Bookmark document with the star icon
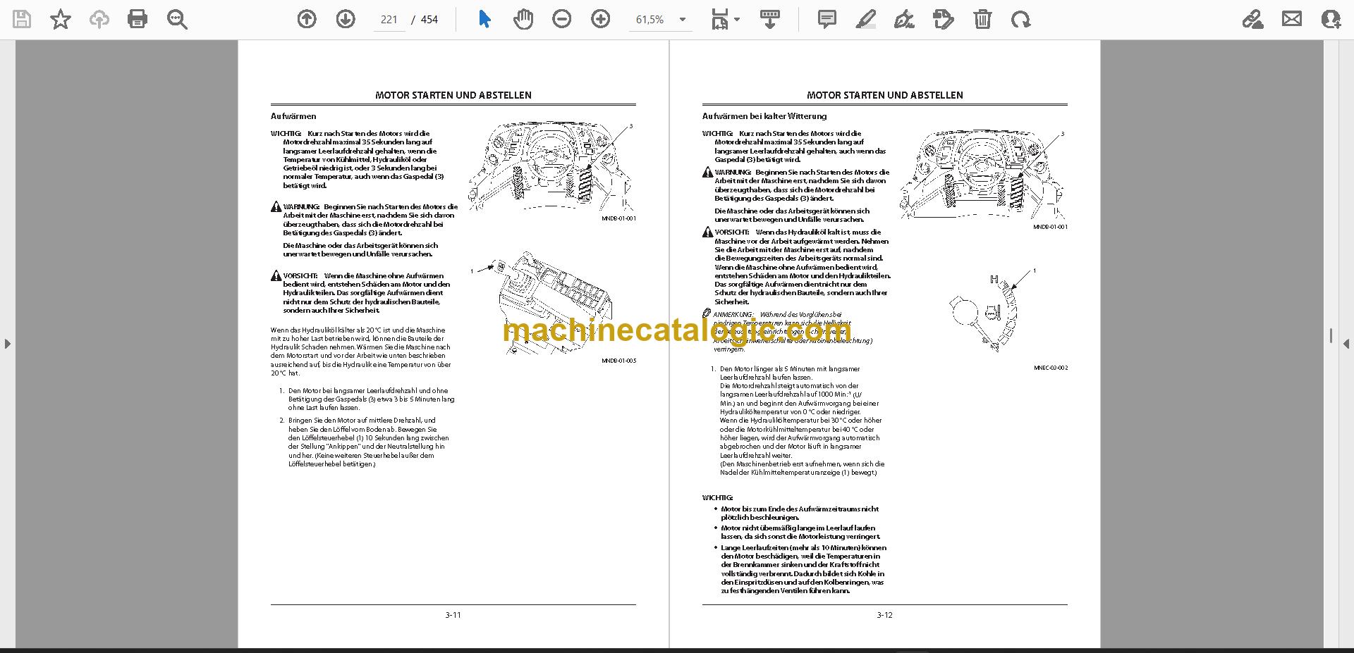The width and height of the screenshot is (1354, 653). pos(61,19)
